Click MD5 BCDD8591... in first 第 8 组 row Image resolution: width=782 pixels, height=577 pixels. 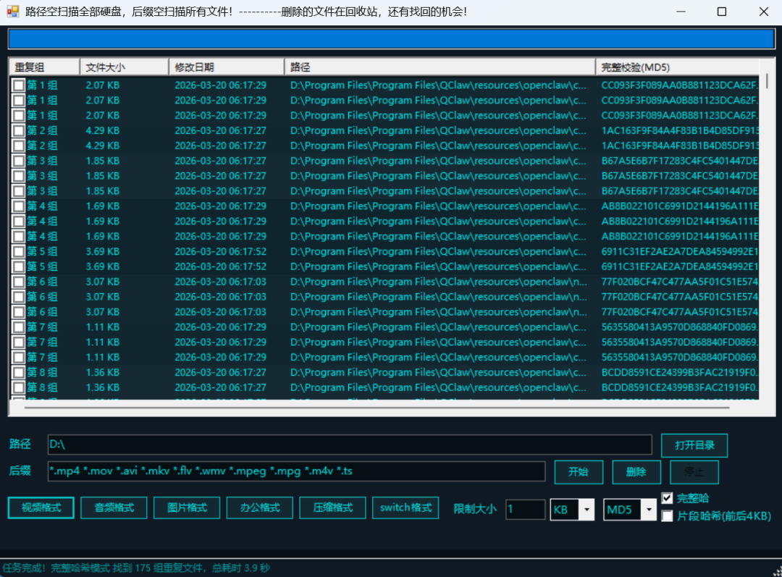click(679, 373)
